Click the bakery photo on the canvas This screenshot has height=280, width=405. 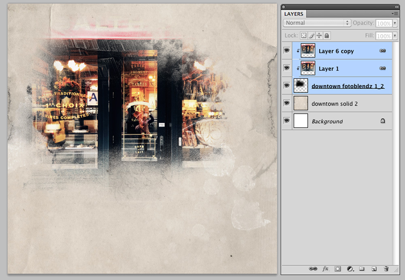tap(129, 103)
